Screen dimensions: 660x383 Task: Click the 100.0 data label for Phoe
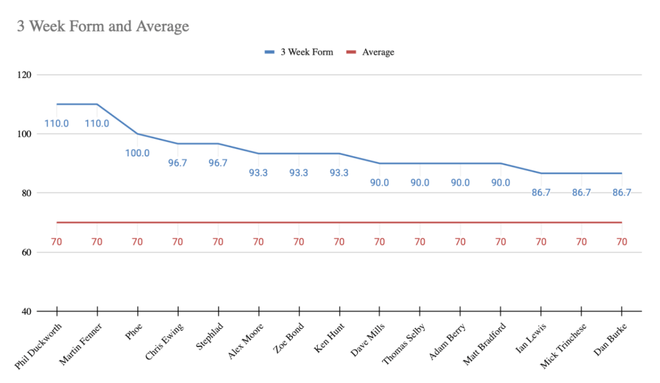click(x=137, y=153)
